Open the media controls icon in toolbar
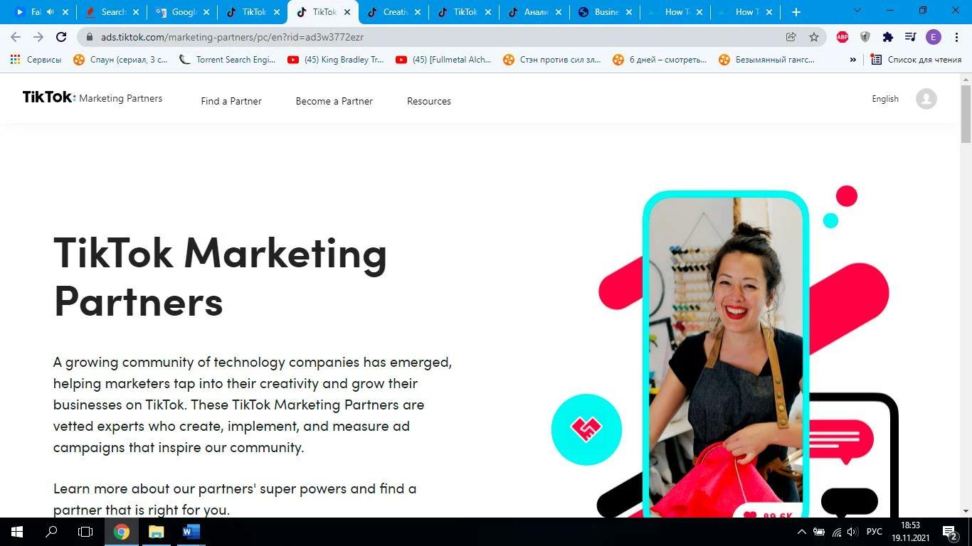The height and width of the screenshot is (546, 972). [x=910, y=37]
